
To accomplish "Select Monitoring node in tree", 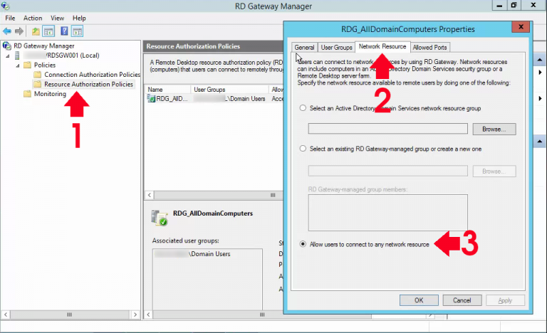I will pos(50,94).
